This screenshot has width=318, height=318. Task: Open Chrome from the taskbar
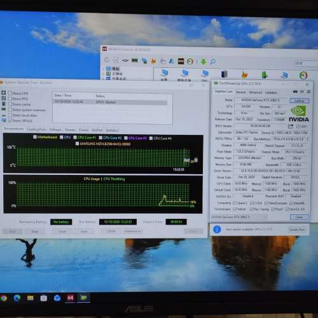click(4, 298)
